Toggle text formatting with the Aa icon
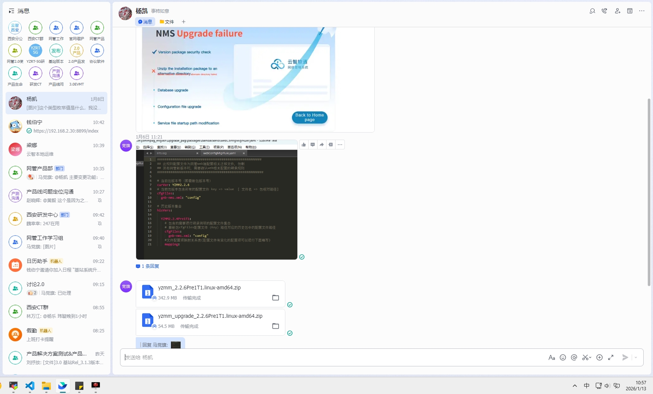Screen dimensions: 653x394 point(551,357)
